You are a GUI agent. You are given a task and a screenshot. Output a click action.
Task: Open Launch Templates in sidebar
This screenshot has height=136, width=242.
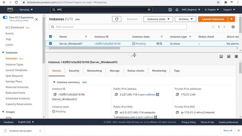pos(17,70)
